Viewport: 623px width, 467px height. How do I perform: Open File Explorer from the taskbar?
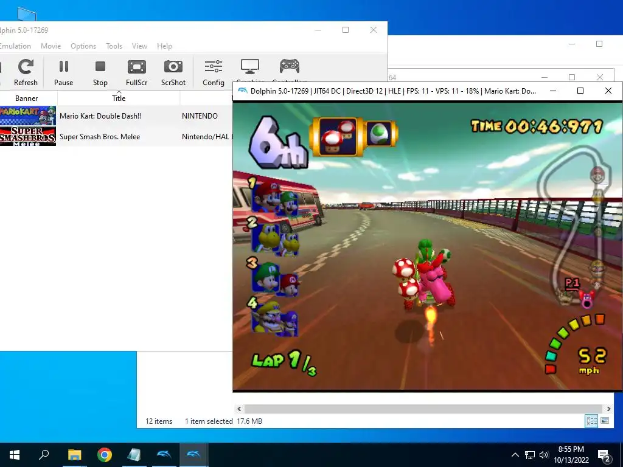74,455
